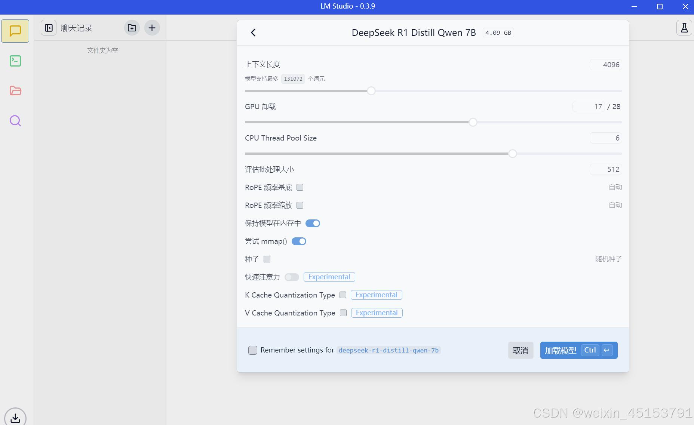Click the Enter key icon on the load button

click(607, 350)
